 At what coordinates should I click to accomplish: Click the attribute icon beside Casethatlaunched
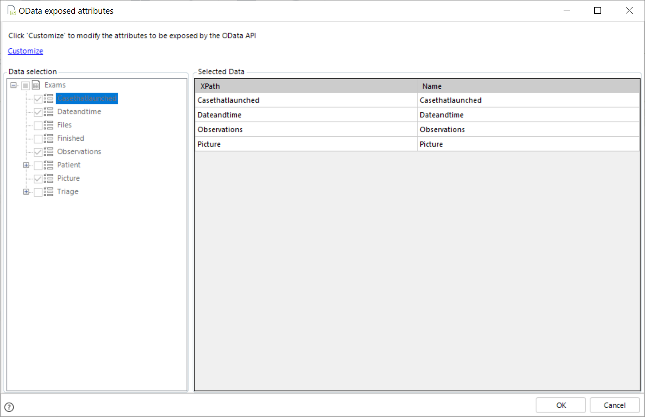click(48, 99)
